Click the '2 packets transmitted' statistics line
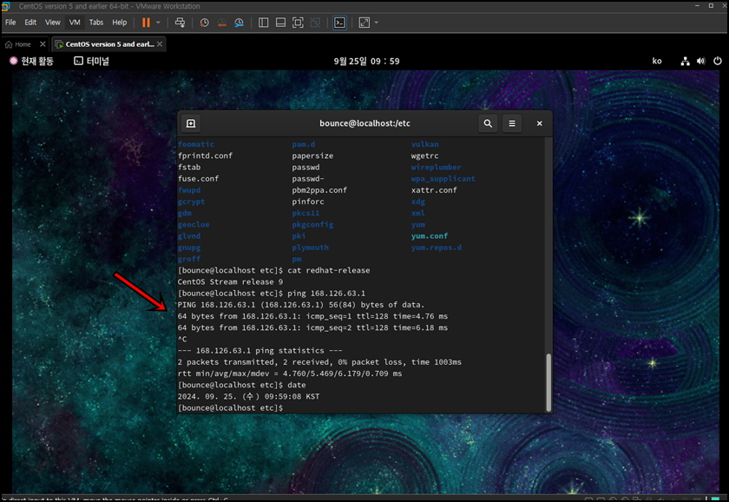 pos(319,362)
